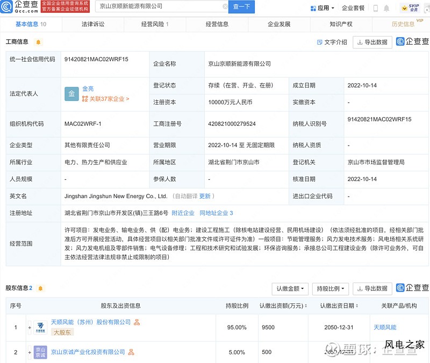Screen dimensions: 430x363
Task: Open equity structure icon next to 京山京诚产业化投资
Action: pyautogui.click(x=131, y=352)
